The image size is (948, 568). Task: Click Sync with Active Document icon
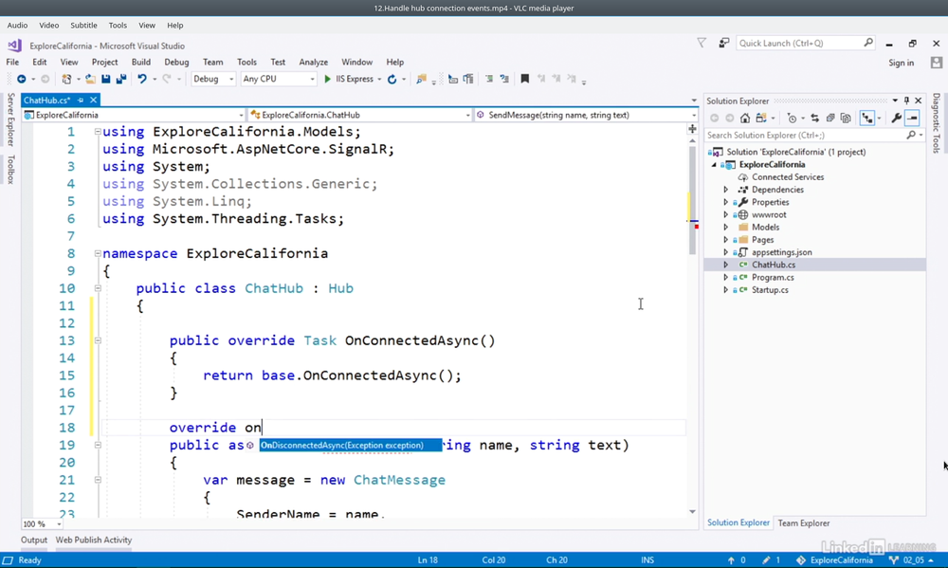814,118
